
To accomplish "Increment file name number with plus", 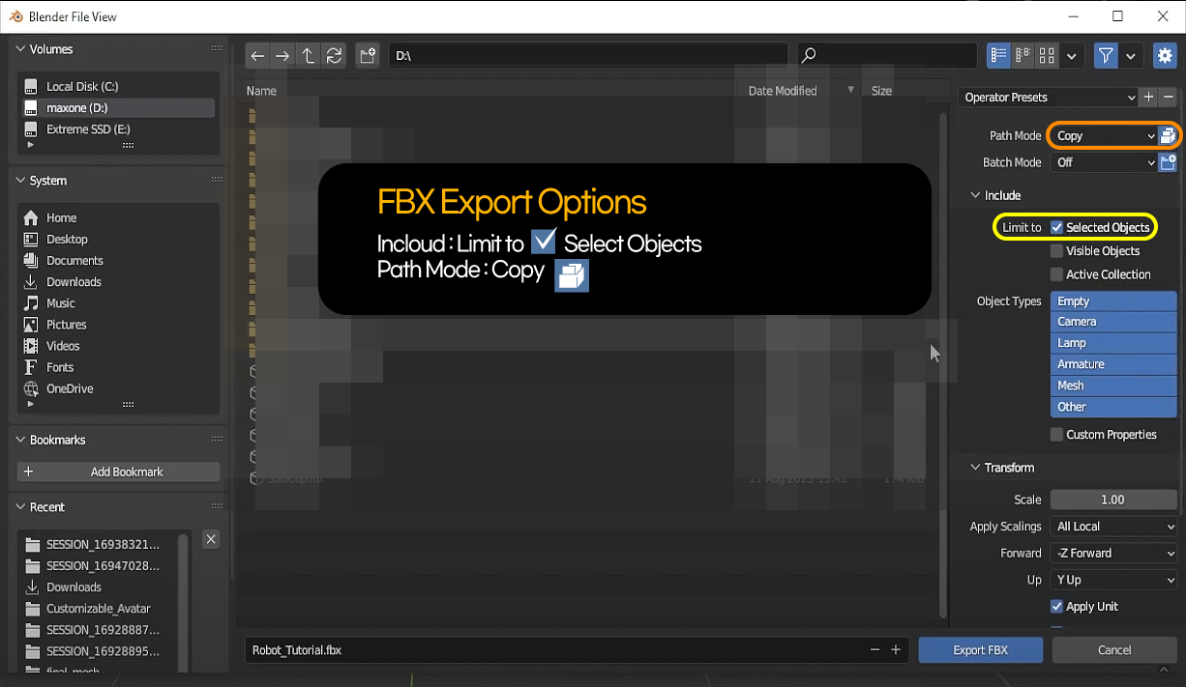I will pyautogui.click(x=896, y=650).
